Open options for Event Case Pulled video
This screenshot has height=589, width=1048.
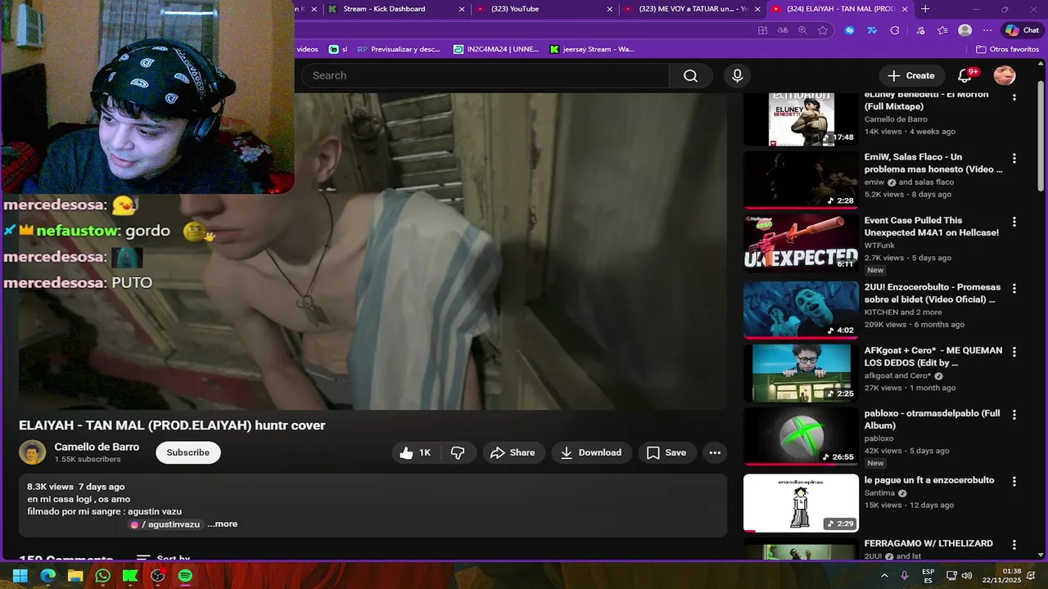[x=1014, y=222]
